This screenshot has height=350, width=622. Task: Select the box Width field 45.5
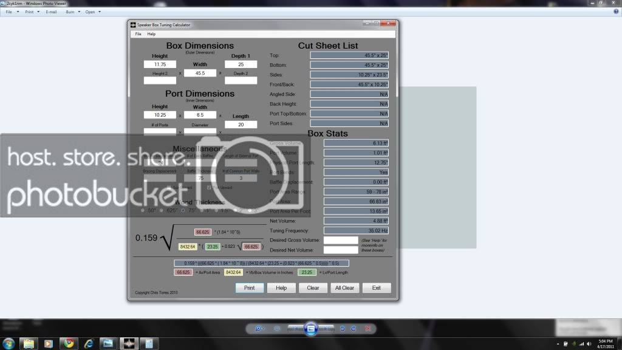pos(200,73)
